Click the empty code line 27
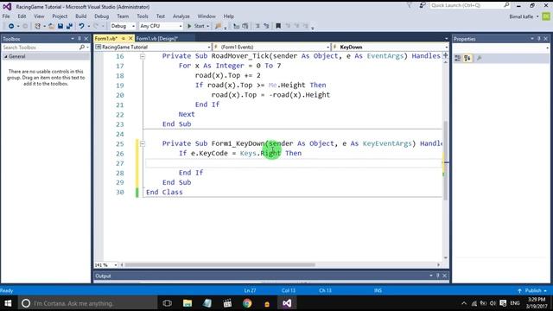Image resolution: width=553 pixels, height=311 pixels. (x=293, y=163)
